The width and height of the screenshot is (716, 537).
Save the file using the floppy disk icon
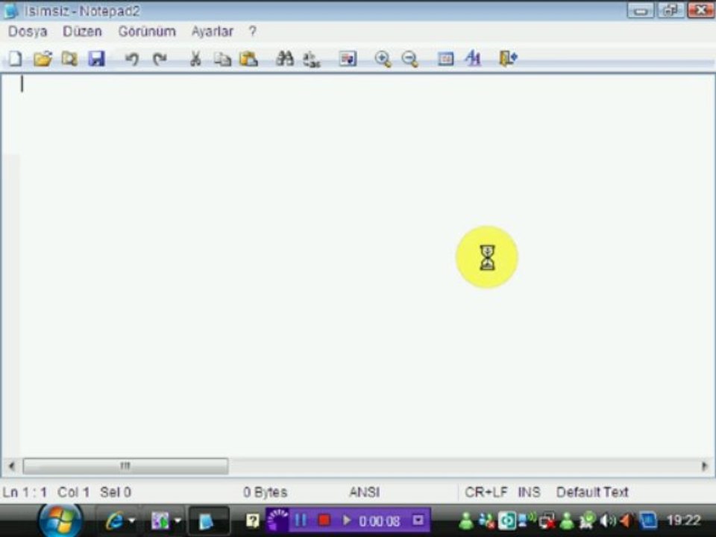[96, 58]
